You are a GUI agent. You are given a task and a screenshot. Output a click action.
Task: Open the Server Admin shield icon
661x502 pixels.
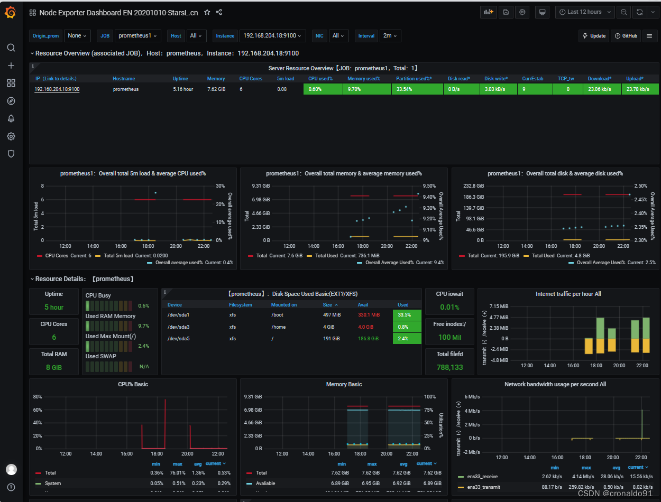pos(11,154)
